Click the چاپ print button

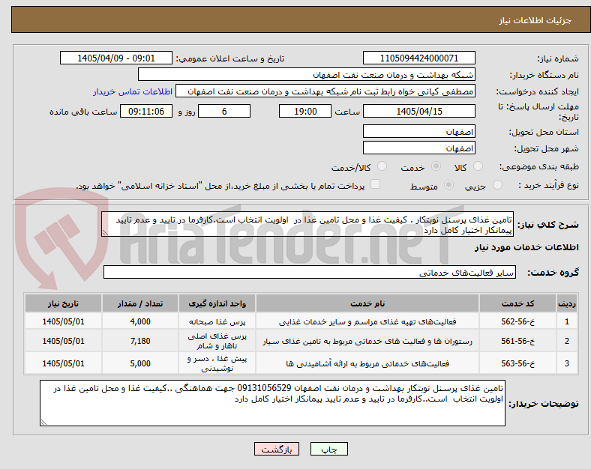point(329,449)
